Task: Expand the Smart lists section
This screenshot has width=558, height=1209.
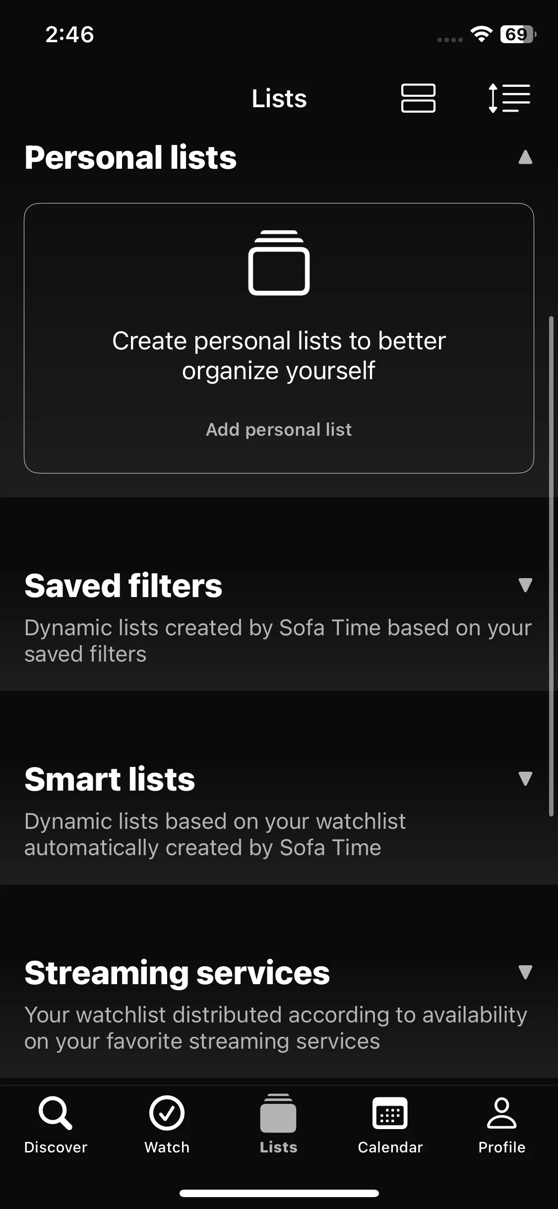Action: 525,779
